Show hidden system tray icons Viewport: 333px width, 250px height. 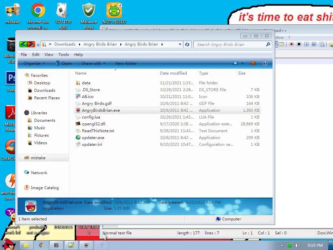point(282,245)
